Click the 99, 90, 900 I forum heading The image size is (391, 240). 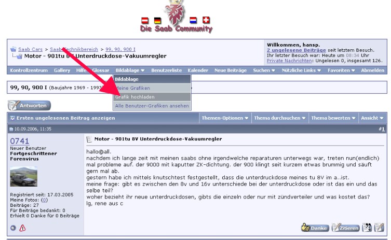click(29, 88)
